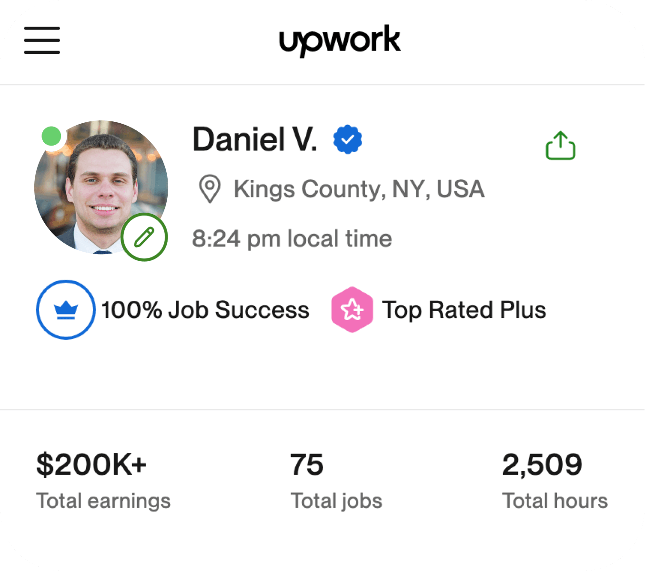Click the verified identity badge next to Daniel V.
645x571 pixels.
[347, 138]
